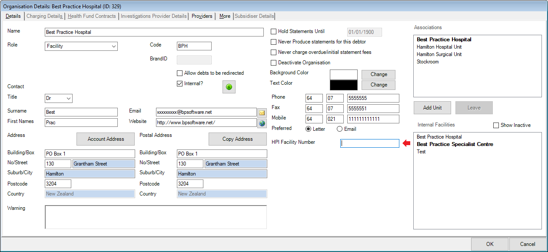Viewport: 548px width, 252px height.
Task: Click the white Background Color swatch
Action: coord(344,75)
